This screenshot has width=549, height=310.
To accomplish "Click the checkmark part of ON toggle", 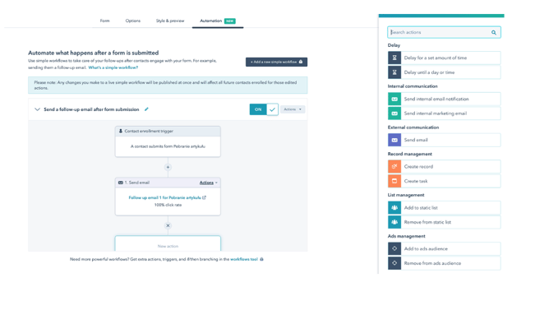I will click(272, 109).
